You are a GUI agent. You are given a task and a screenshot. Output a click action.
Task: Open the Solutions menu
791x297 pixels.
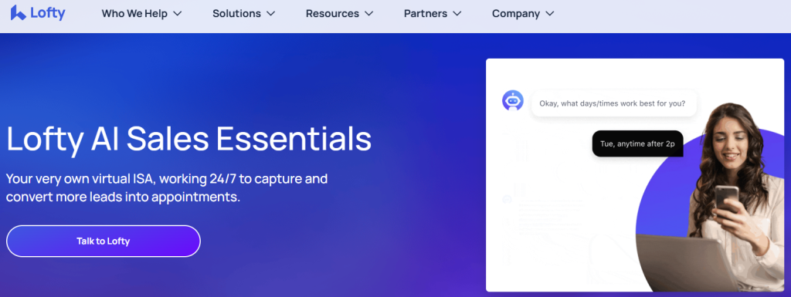(236, 14)
